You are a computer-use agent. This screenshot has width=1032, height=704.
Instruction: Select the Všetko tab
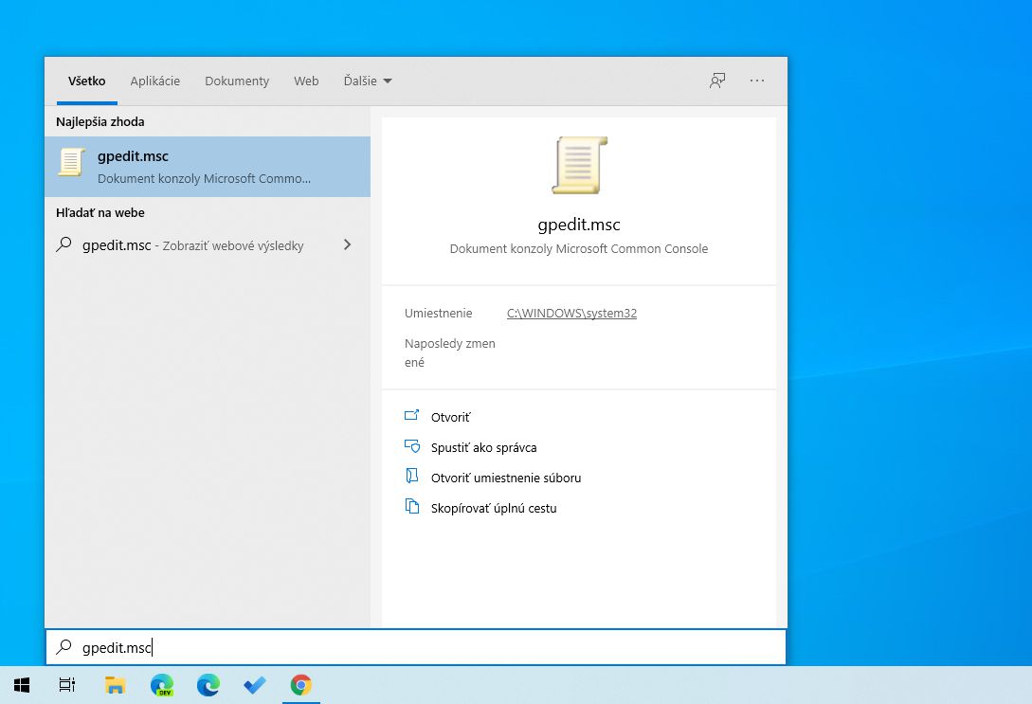click(87, 81)
